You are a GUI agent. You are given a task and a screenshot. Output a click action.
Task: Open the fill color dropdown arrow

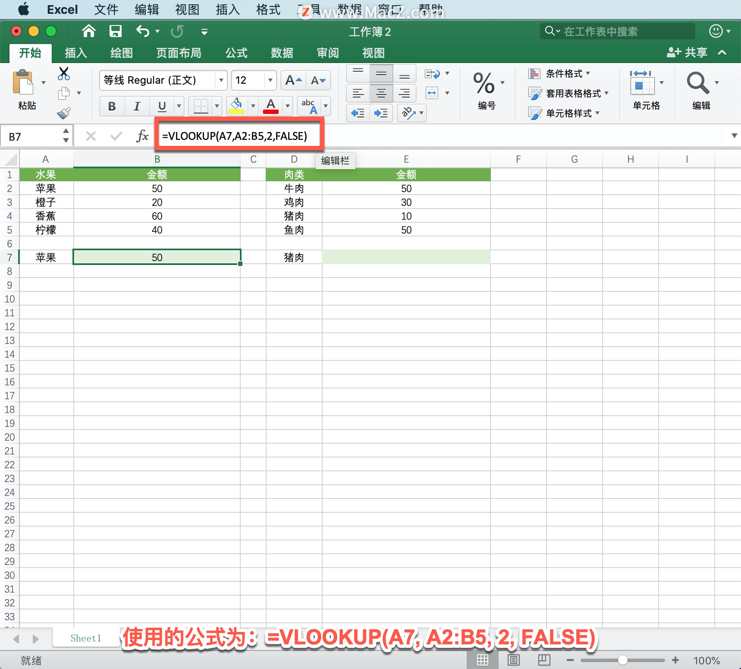click(253, 106)
